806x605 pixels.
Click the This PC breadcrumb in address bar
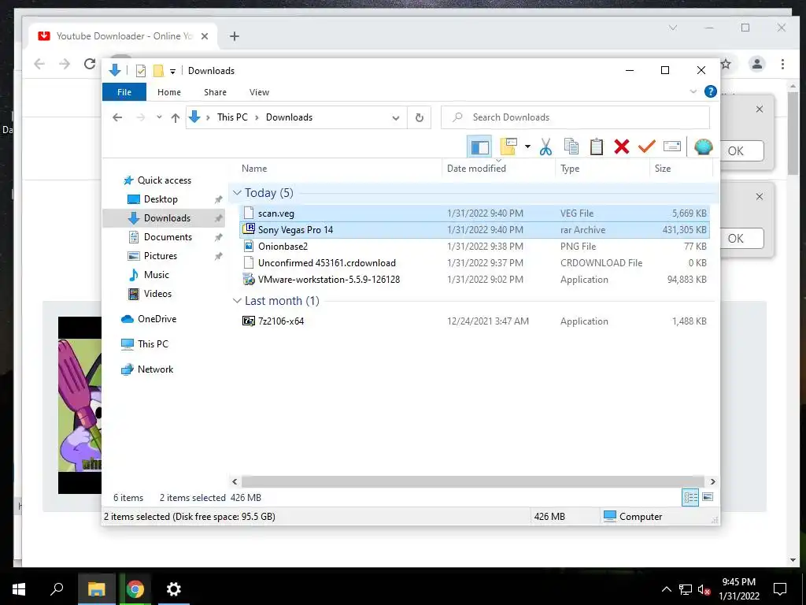[232, 117]
